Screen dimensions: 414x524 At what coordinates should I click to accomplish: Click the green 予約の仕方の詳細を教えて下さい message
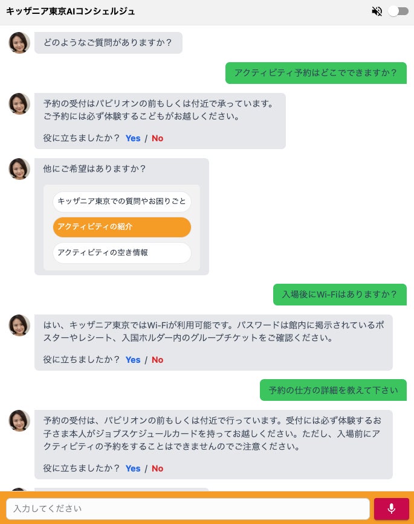pyautogui.click(x=333, y=390)
